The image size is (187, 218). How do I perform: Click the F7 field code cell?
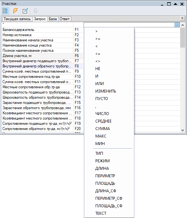(78, 61)
